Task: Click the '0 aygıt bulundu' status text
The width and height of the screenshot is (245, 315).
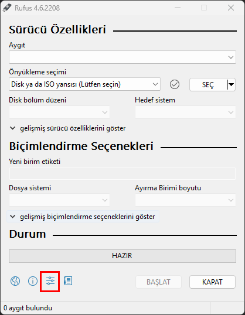Action: pyautogui.click(x=28, y=308)
